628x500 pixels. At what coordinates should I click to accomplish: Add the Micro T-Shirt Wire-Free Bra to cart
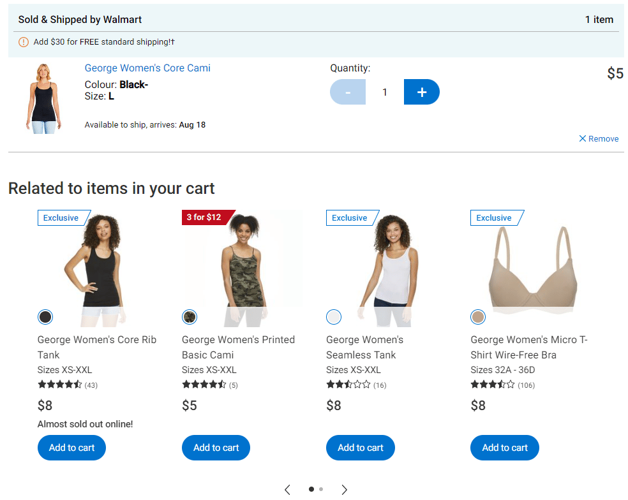pos(504,448)
